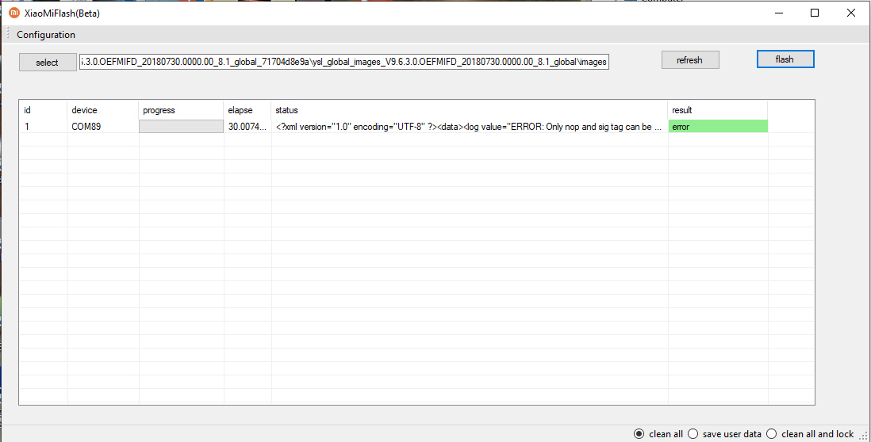The height and width of the screenshot is (442, 871).
Task: Click the progress bar for COM89
Action: point(181,127)
